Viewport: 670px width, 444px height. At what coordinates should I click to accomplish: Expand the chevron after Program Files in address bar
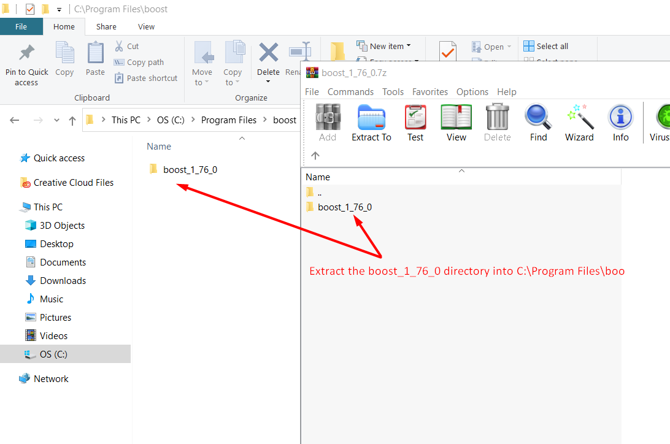(x=265, y=120)
